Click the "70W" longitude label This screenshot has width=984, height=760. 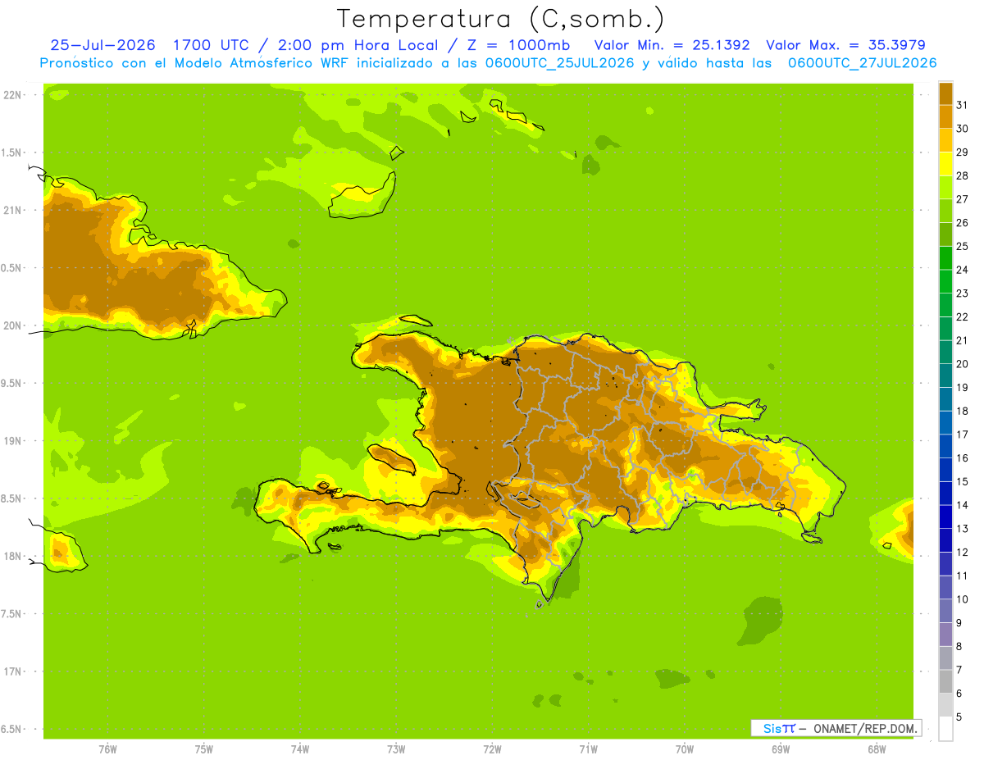[x=685, y=749]
